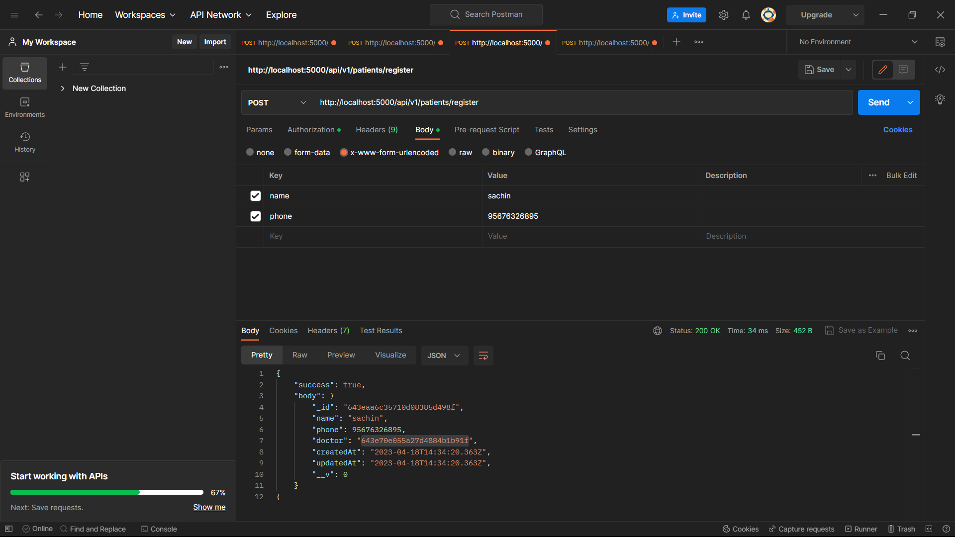The width and height of the screenshot is (955, 537).
Task: Open the notifications bell
Action: (746, 15)
